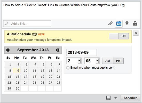Select PM for the scheduled time
This screenshot has height=103, width=142.
(118, 61)
